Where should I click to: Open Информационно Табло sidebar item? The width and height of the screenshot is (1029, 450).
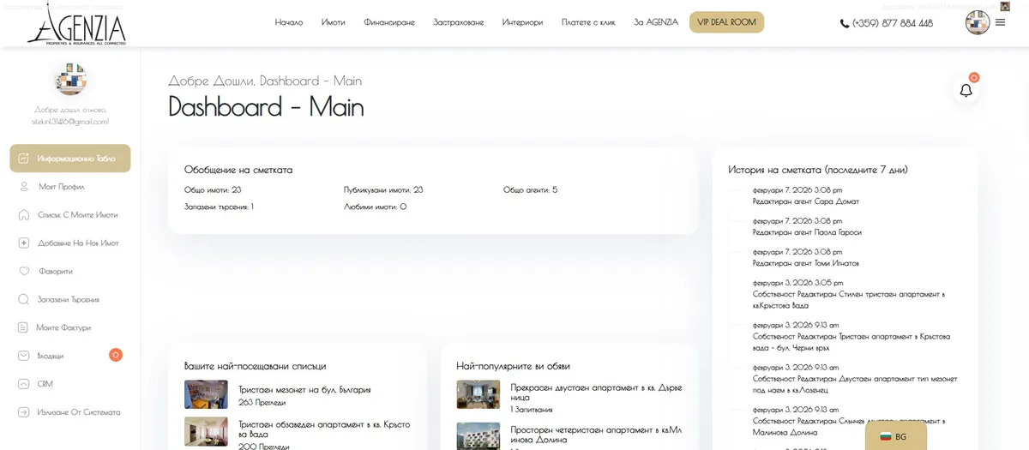coord(70,159)
